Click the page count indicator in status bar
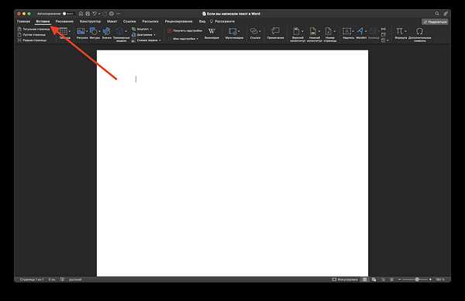465x301 pixels. click(x=32, y=279)
